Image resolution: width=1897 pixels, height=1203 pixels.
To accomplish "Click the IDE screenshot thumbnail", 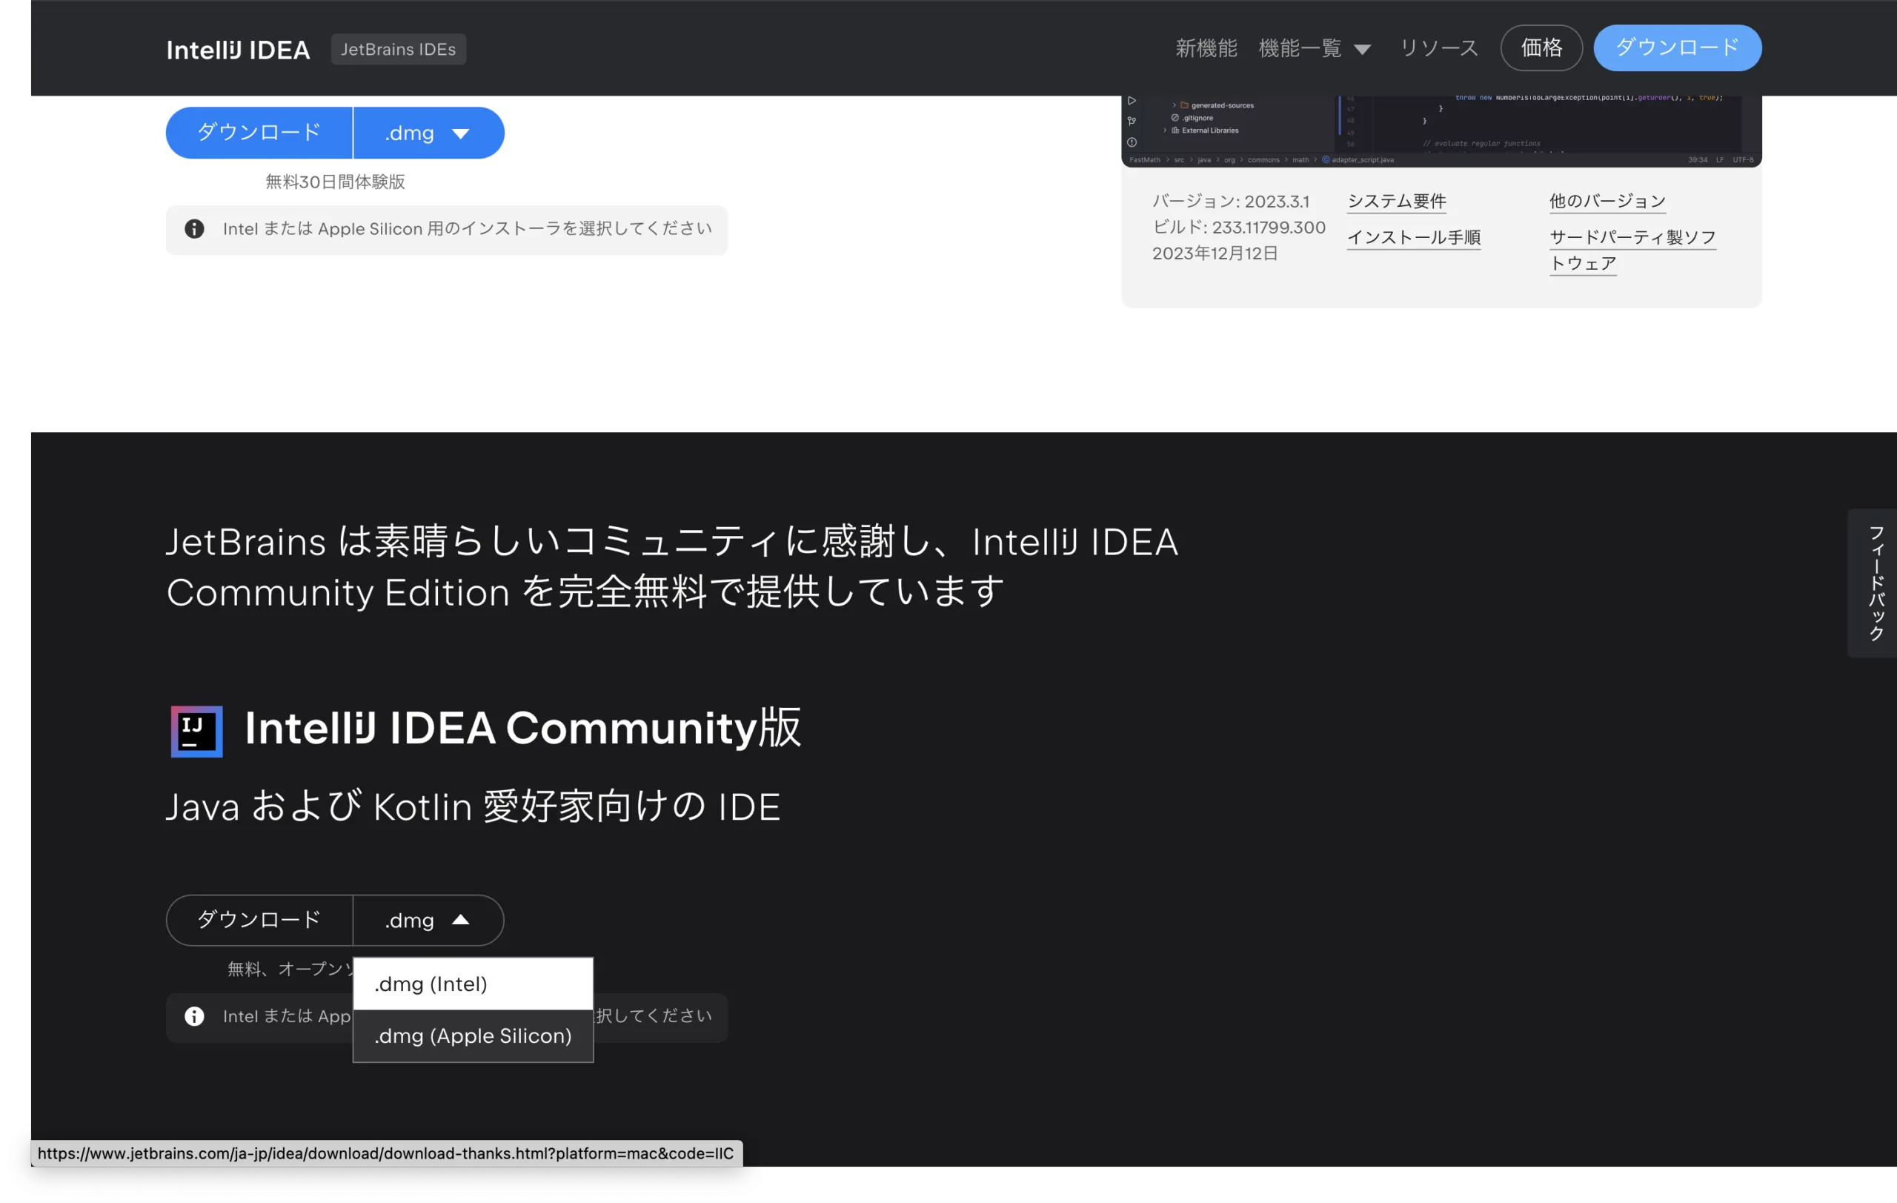I will (1441, 130).
